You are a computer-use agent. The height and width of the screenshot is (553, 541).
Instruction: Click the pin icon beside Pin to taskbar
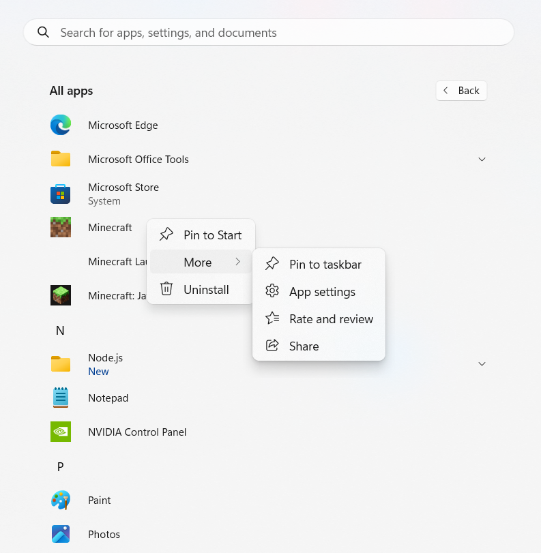click(272, 264)
